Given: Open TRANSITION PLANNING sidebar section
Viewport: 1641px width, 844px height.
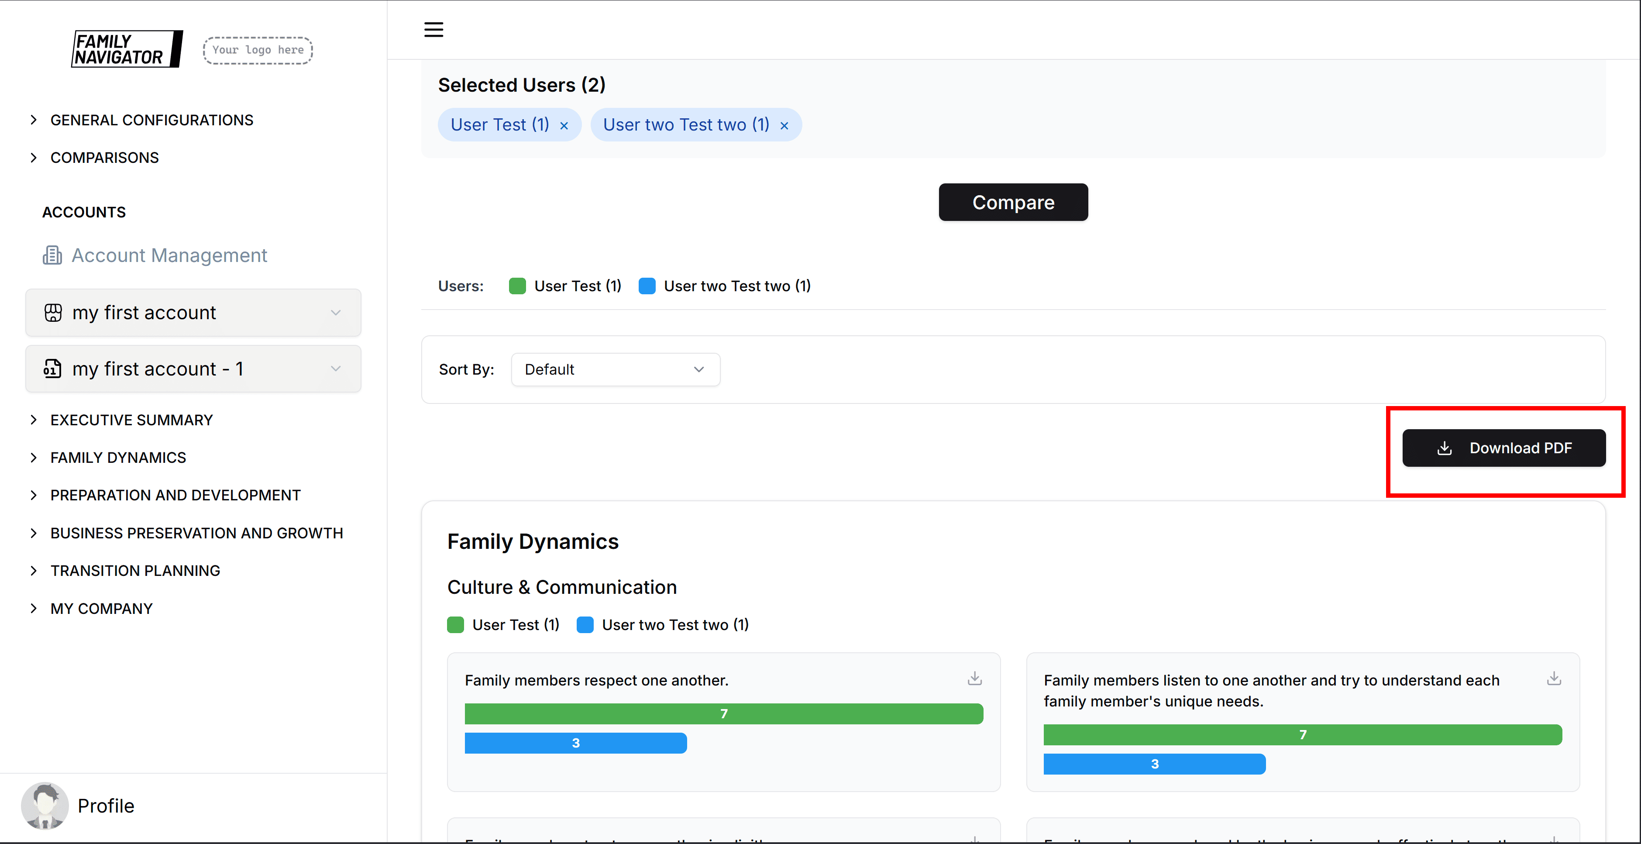Looking at the screenshot, I should point(135,571).
